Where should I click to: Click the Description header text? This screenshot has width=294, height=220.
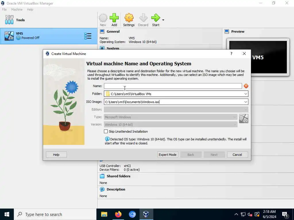pos(116,189)
